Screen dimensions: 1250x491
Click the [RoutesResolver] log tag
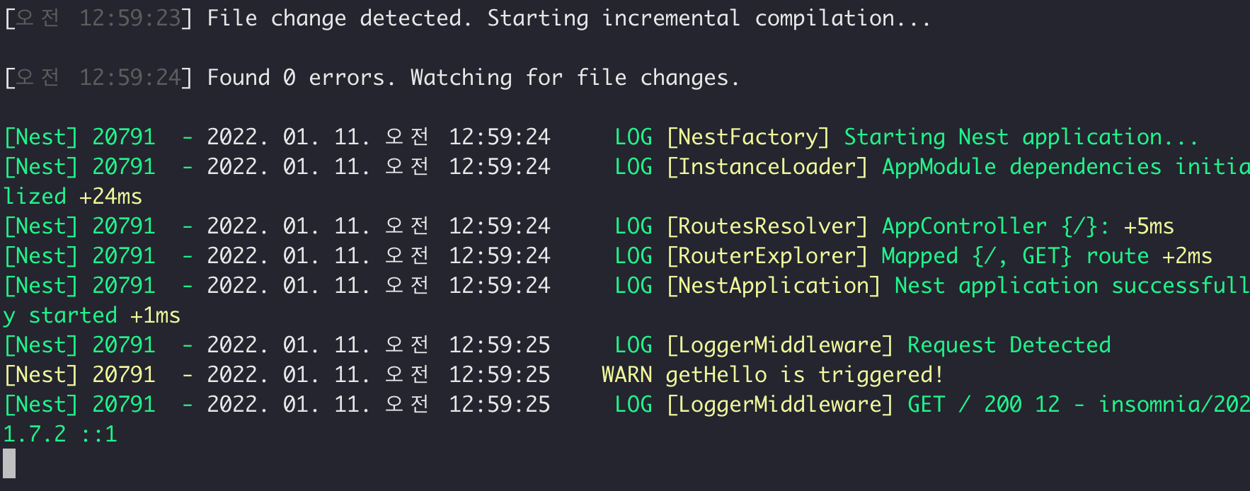tap(767, 226)
